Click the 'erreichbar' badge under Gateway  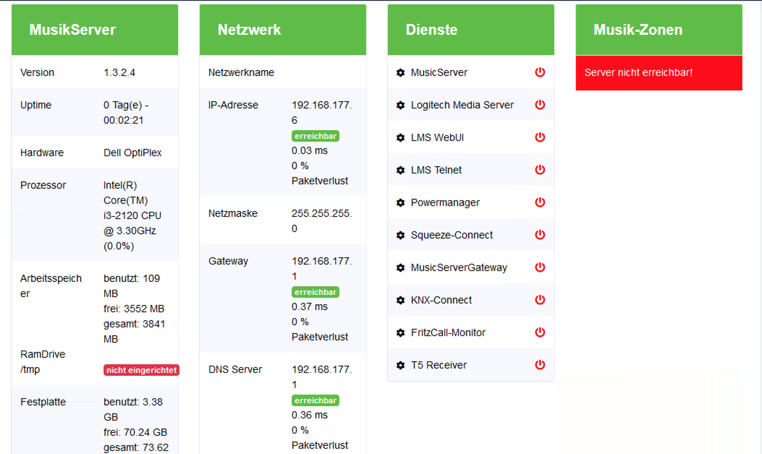(x=315, y=292)
